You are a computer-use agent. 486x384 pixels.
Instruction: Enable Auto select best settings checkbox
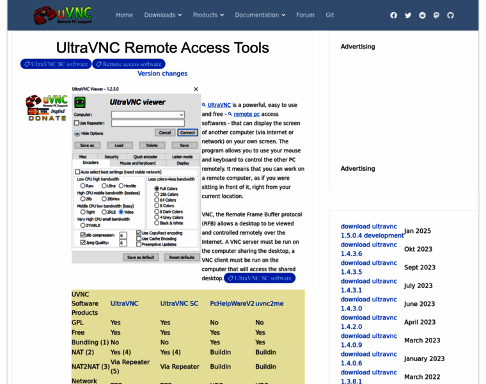click(x=77, y=172)
